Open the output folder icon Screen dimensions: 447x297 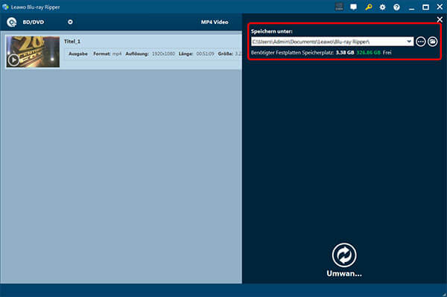click(x=432, y=42)
